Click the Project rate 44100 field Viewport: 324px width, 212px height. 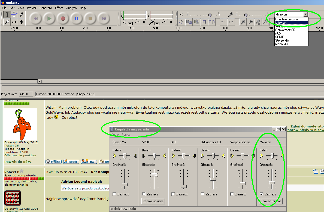tap(26, 94)
